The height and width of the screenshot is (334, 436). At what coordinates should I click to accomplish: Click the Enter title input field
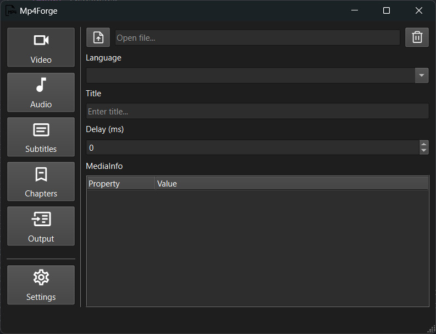point(257,111)
